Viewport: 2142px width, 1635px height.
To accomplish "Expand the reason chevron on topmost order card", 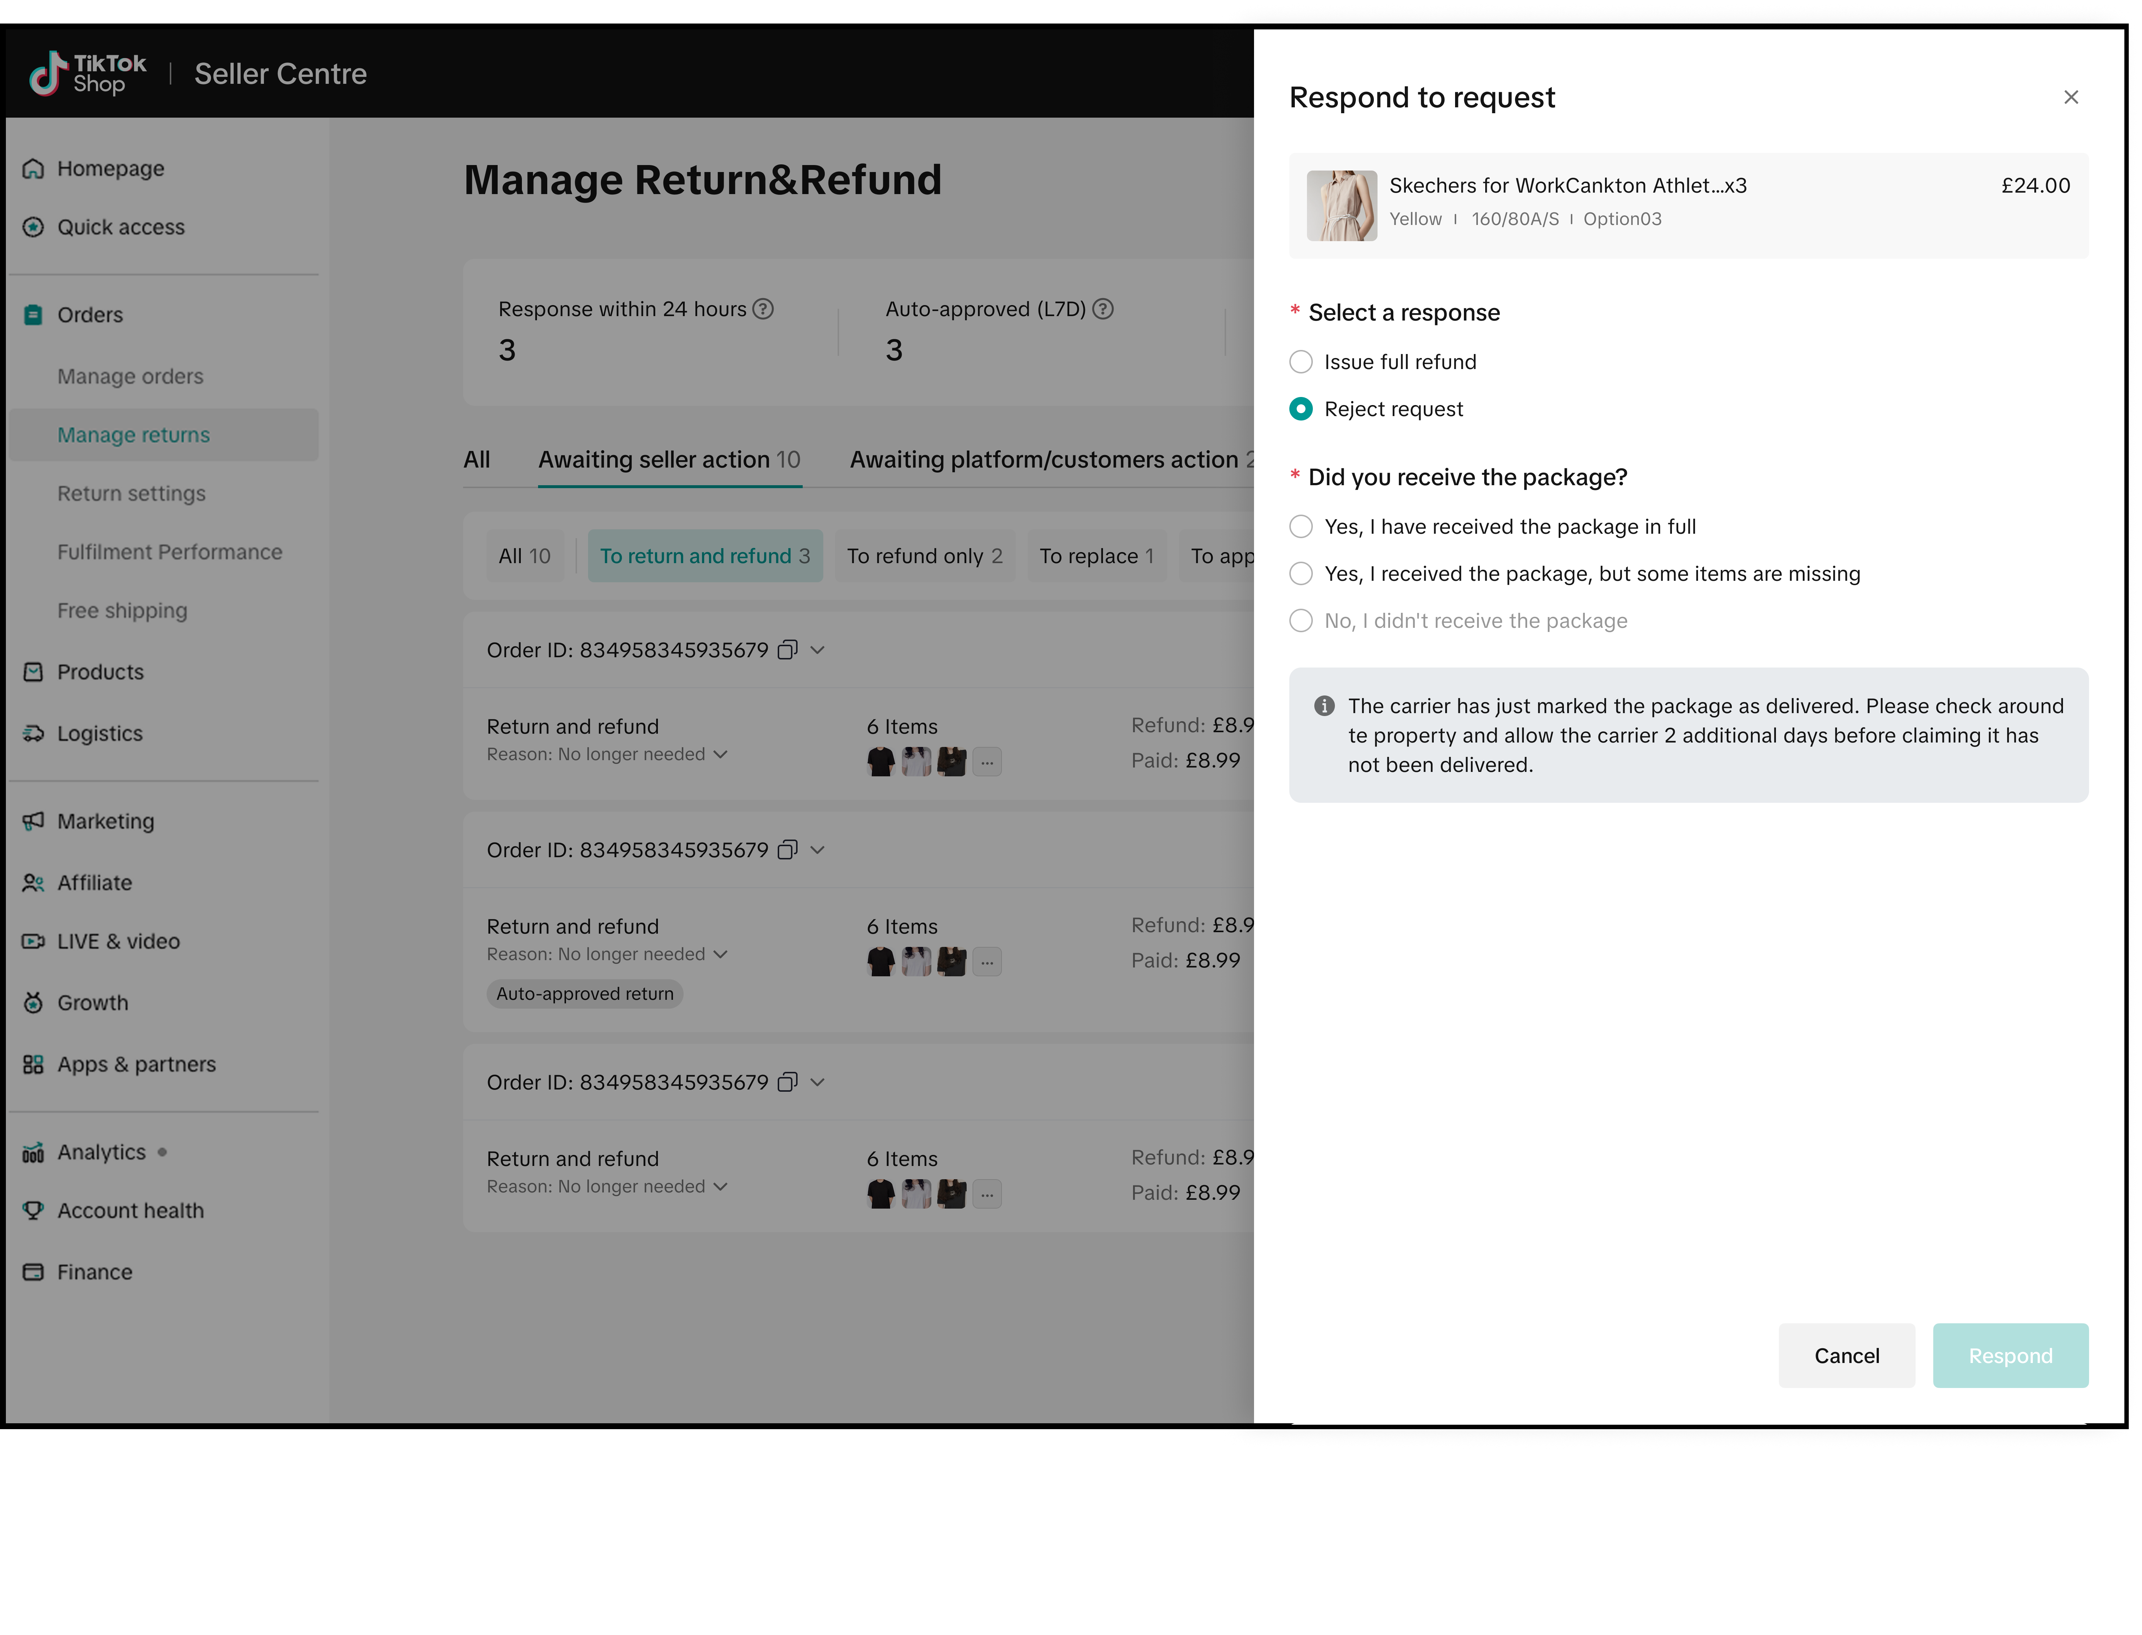I will tap(720, 754).
